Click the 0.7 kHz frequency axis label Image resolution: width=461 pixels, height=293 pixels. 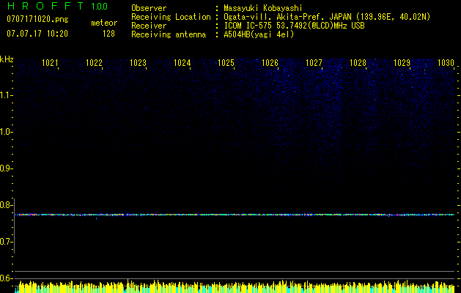(x=5, y=242)
